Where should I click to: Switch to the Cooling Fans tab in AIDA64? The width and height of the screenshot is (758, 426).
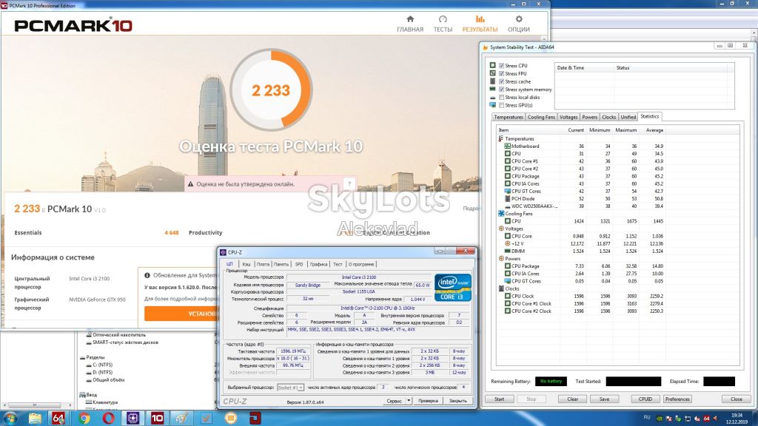(x=541, y=117)
